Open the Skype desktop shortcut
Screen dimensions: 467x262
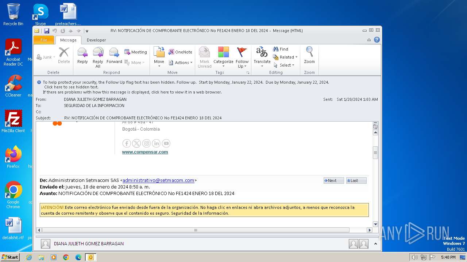[40, 14]
